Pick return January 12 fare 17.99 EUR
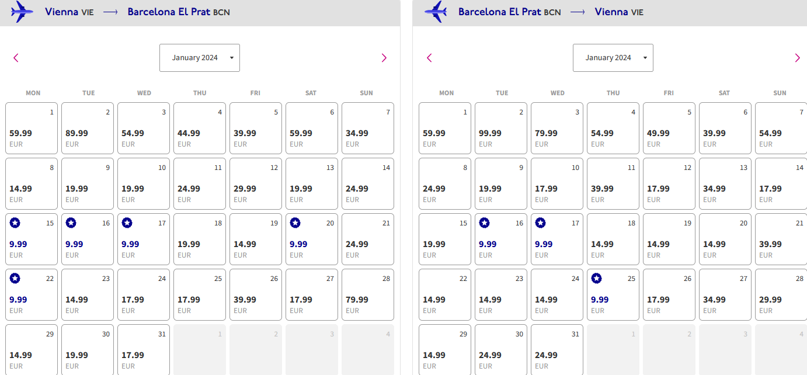The height and width of the screenshot is (375, 807). (669, 183)
